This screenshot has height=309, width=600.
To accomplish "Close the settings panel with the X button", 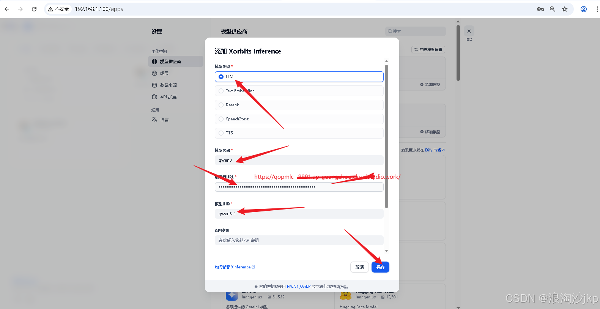I will pyautogui.click(x=469, y=31).
